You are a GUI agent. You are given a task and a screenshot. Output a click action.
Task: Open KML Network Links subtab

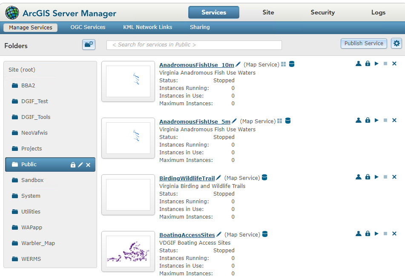coord(147,27)
